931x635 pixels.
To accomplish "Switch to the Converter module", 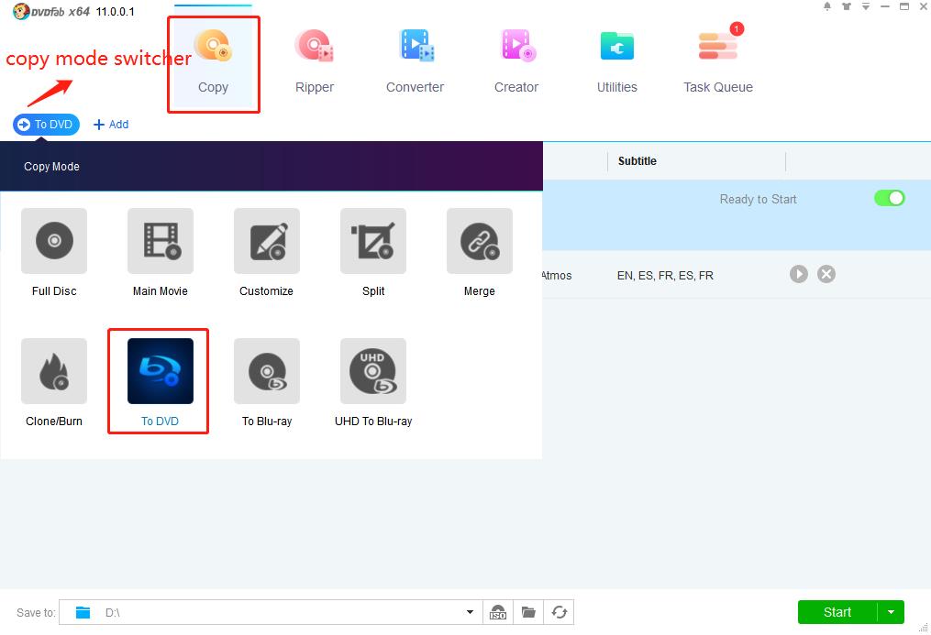I will coord(415,60).
